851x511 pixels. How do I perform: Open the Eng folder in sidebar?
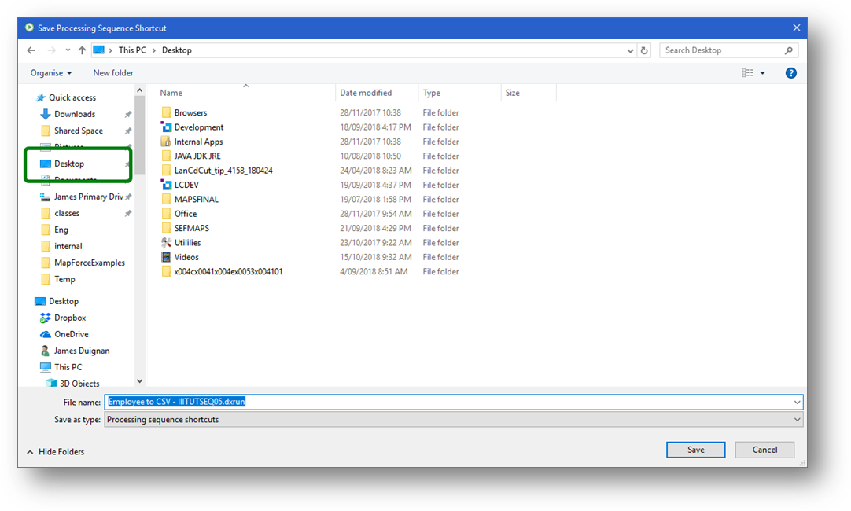click(61, 230)
